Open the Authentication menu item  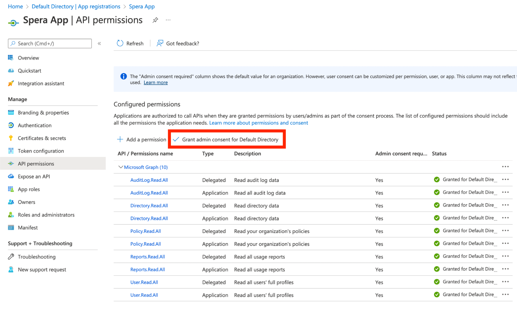click(35, 125)
